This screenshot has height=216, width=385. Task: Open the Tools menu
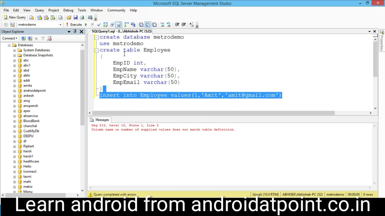click(x=82, y=10)
